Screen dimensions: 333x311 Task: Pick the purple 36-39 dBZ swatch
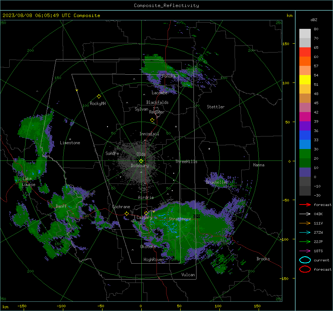(305, 126)
